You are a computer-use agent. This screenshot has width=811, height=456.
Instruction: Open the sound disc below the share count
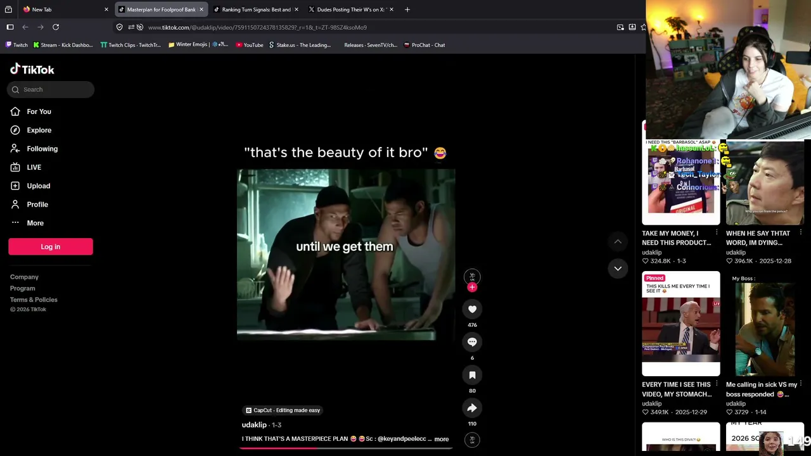click(472, 440)
